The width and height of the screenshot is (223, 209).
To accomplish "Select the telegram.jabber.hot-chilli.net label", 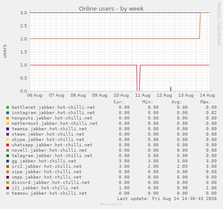I will [52, 156].
